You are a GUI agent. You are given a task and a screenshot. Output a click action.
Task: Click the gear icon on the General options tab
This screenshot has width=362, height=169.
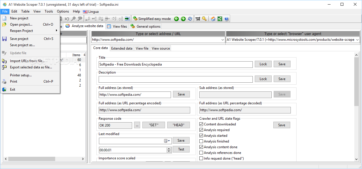133,26
